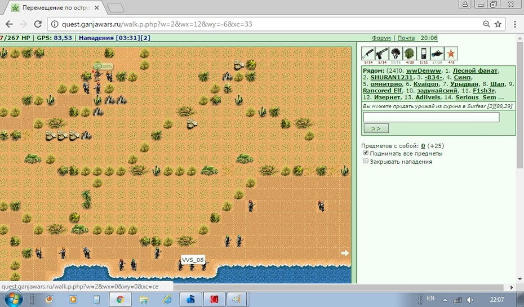Open player задунайский link
The width and height of the screenshot is (524, 307).
[437, 91]
